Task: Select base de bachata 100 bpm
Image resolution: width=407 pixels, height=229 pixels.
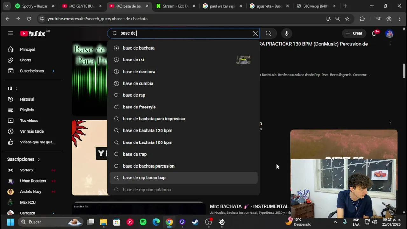Action: point(183,142)
